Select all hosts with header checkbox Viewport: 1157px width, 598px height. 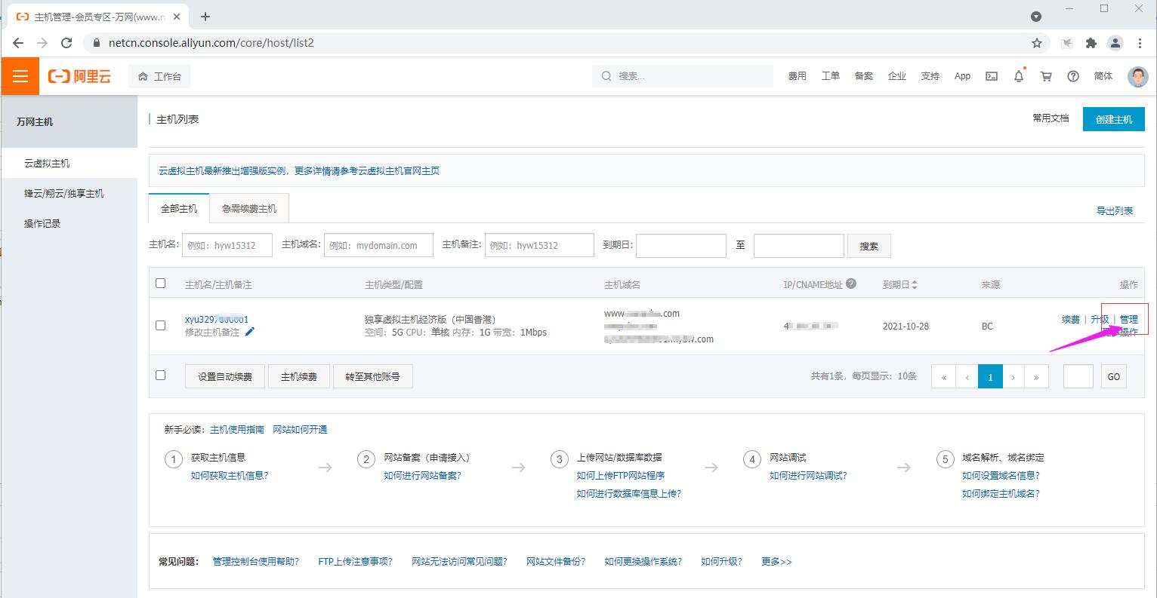(x=160, y=284)
